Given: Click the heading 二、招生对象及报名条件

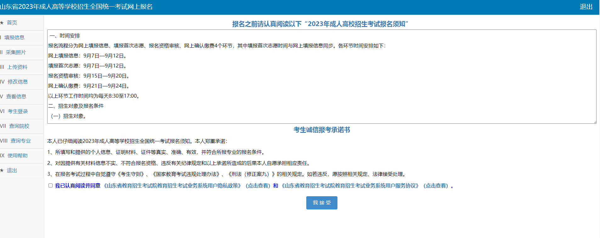Looking at the screenshot, I should click(x=76, y=106).
